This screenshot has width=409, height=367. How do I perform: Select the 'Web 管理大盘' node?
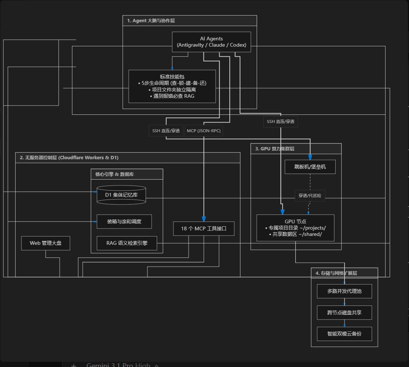point(46,243)
